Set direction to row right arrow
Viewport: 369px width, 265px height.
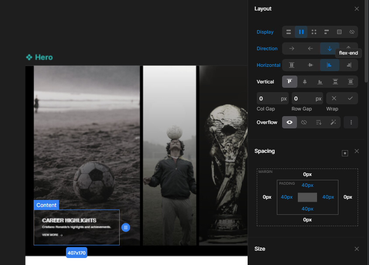[292, 48]
